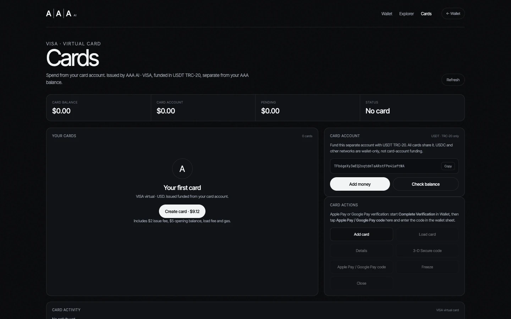Click Apple Pay / Google Pay code button

361,267
